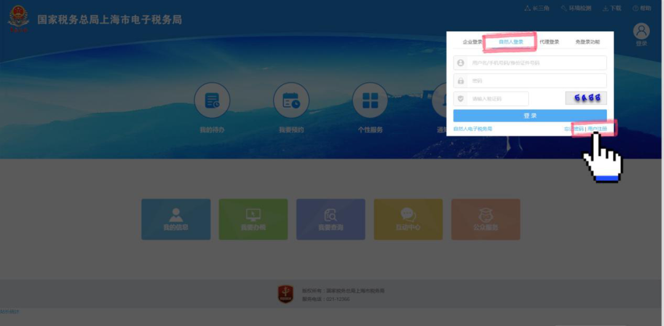Switch to the 免登录功能 tab
664x326 pixels.
click(587, 42)
